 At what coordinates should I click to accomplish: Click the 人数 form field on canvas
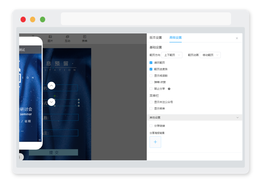click(61, 117)
